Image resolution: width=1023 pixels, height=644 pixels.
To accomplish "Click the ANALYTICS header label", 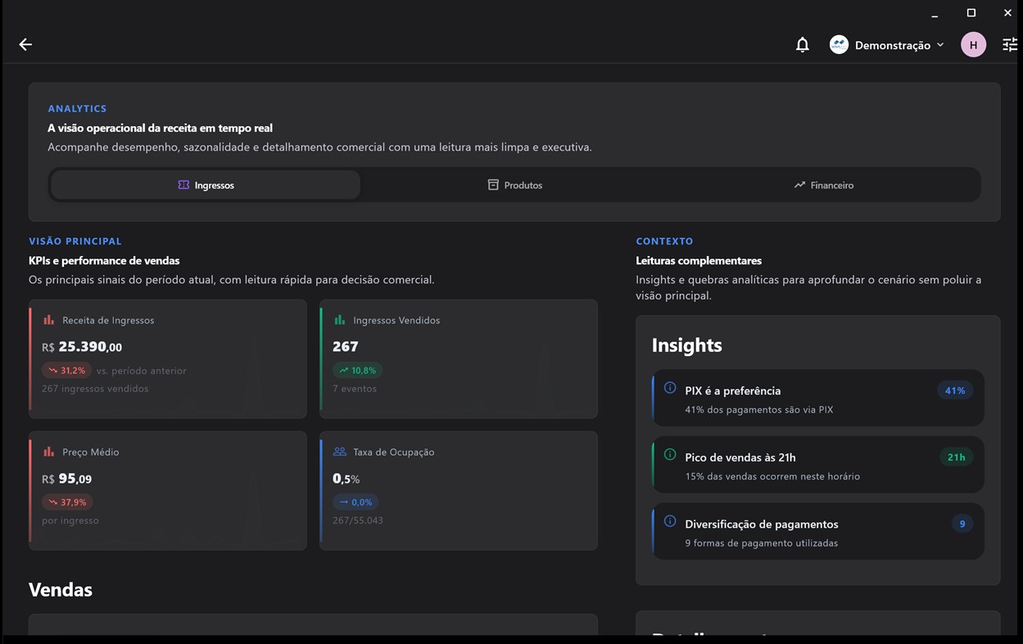I will pyautogui.click(x=77, y=109).
